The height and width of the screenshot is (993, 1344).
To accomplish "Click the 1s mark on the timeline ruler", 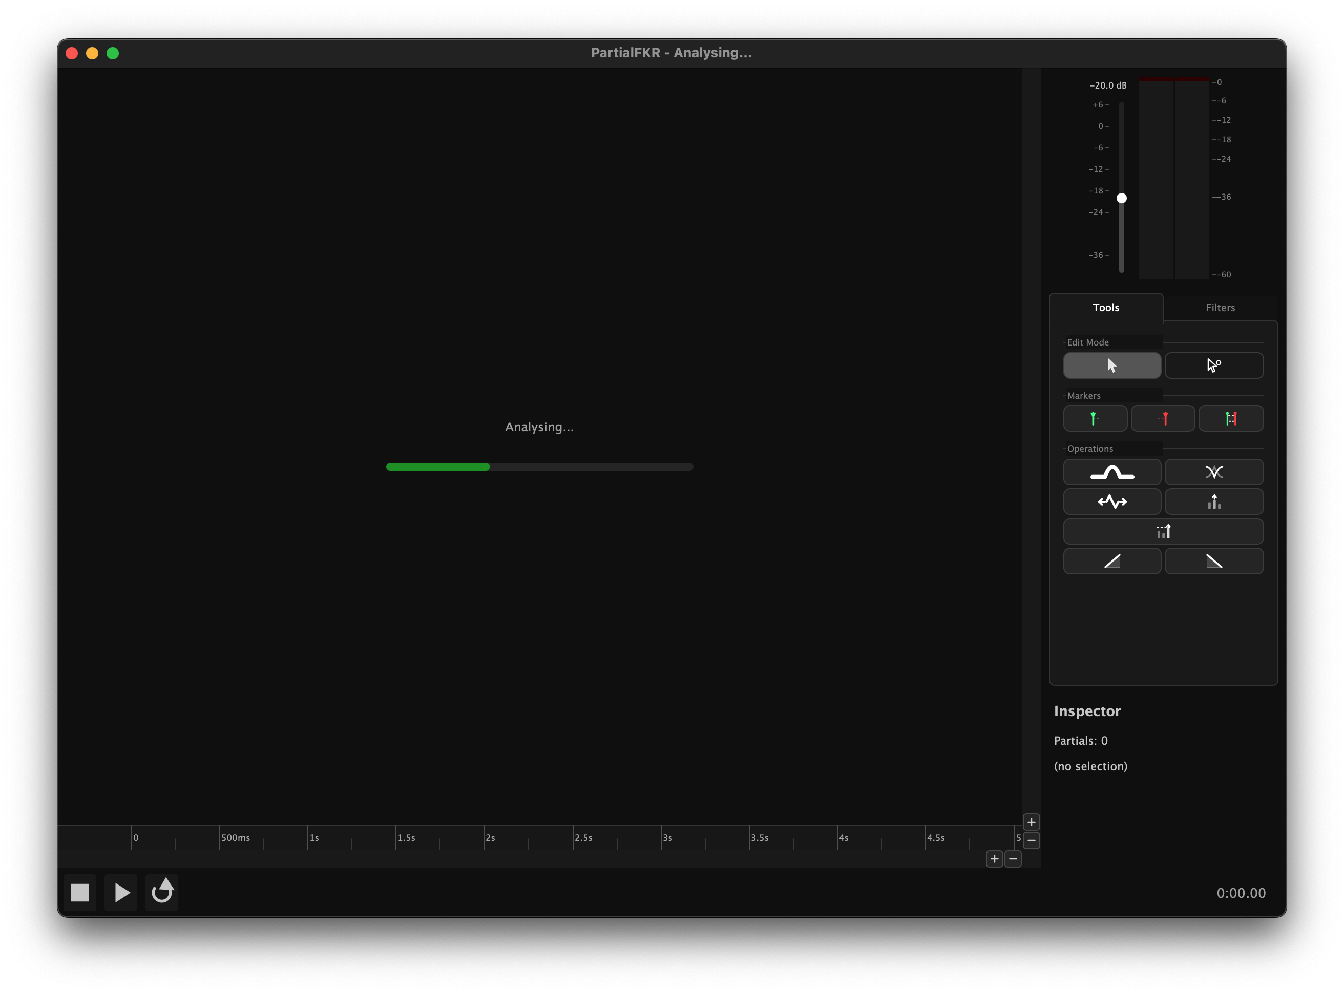I will [x=313, y=837].
